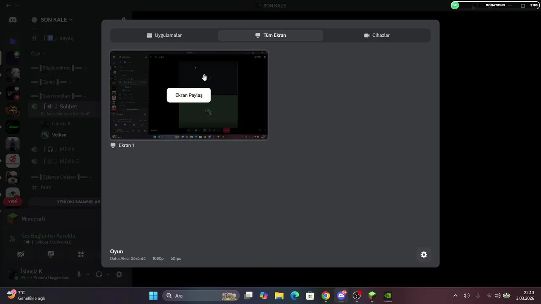Click the Ekran Paylaş button
This screenshot has width=541, height=304.
point(189,95)
